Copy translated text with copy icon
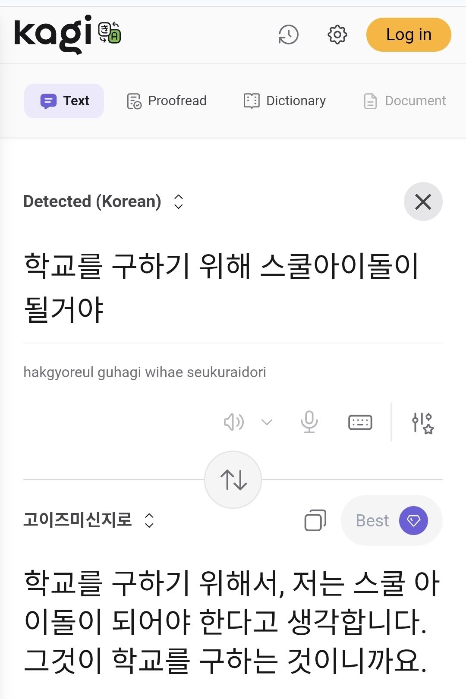 click(x=315, y=520)
